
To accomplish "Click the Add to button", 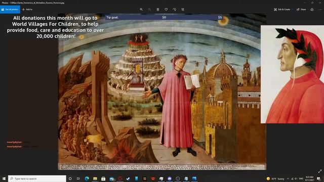I will pos(27,10).
